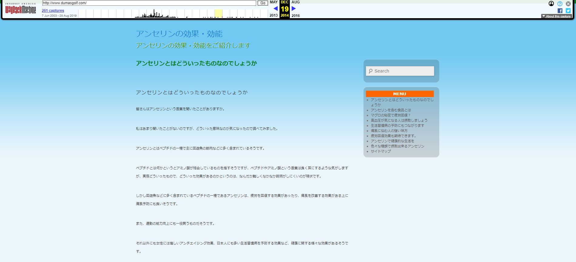Click the Wayback URL input field
This screenshot has width=576, height=262.
pos(149,3)
